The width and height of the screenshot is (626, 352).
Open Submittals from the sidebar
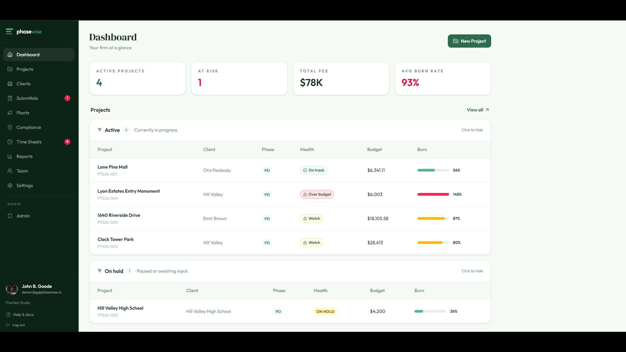39,98
